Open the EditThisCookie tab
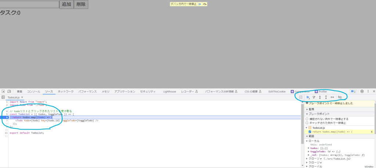 click(x=277, y=92)
